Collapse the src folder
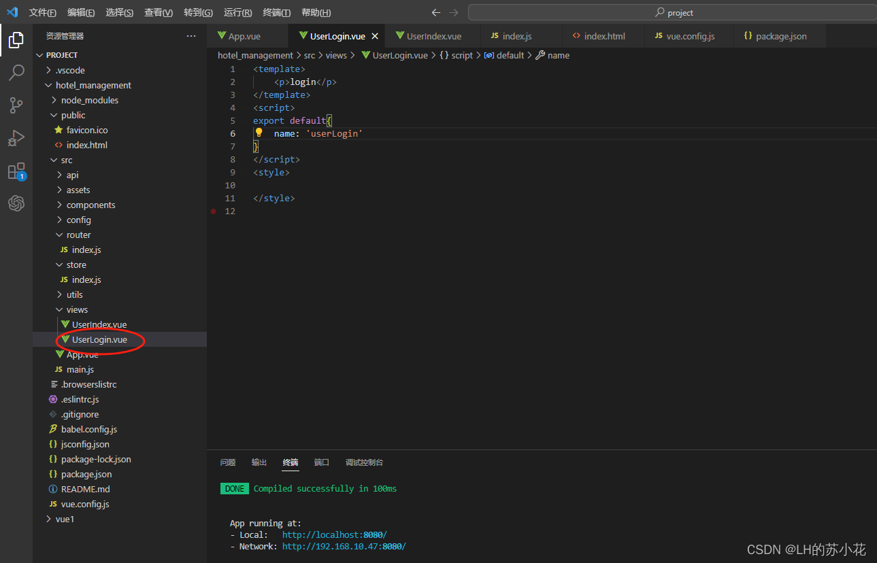The width and height of the screenshot is (877, 563). (120, 160)
